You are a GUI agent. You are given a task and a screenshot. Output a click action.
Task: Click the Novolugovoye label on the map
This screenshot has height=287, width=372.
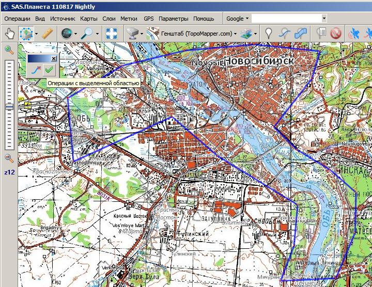357,144
